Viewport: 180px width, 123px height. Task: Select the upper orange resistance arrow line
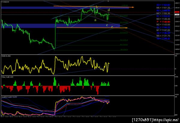pos(94,7)
